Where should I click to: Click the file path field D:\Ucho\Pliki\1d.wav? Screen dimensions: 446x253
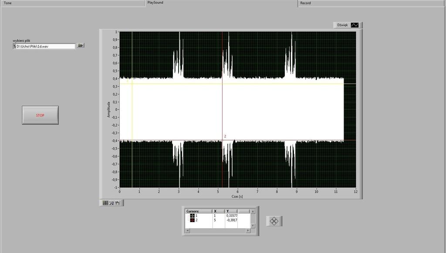tap(45, 46)
